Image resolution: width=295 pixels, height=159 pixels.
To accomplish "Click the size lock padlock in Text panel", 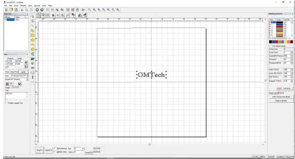I will (26, 62).
